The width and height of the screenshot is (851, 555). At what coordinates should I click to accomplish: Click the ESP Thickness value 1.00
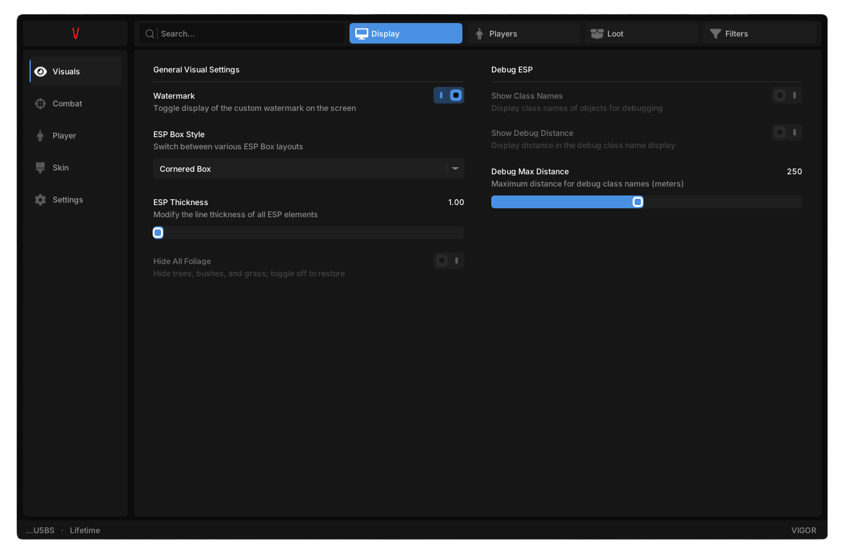point(456,203)
